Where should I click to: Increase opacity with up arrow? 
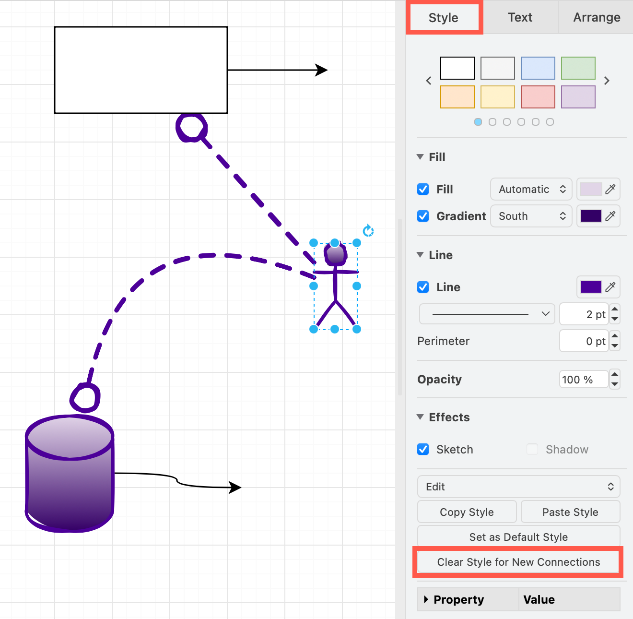point(615,374)
